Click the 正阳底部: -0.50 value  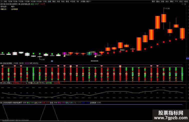[95, 103]
